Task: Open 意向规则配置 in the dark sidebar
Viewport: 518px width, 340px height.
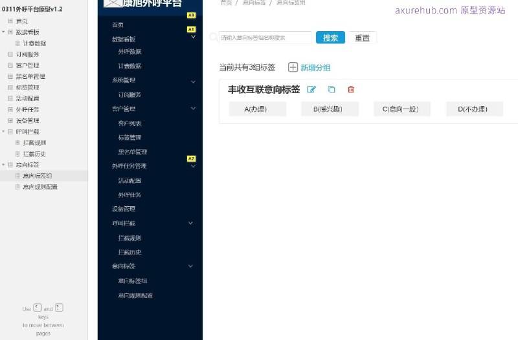Action: (135, 295)
